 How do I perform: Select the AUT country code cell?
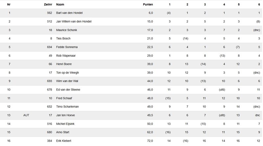pos(26,115)
